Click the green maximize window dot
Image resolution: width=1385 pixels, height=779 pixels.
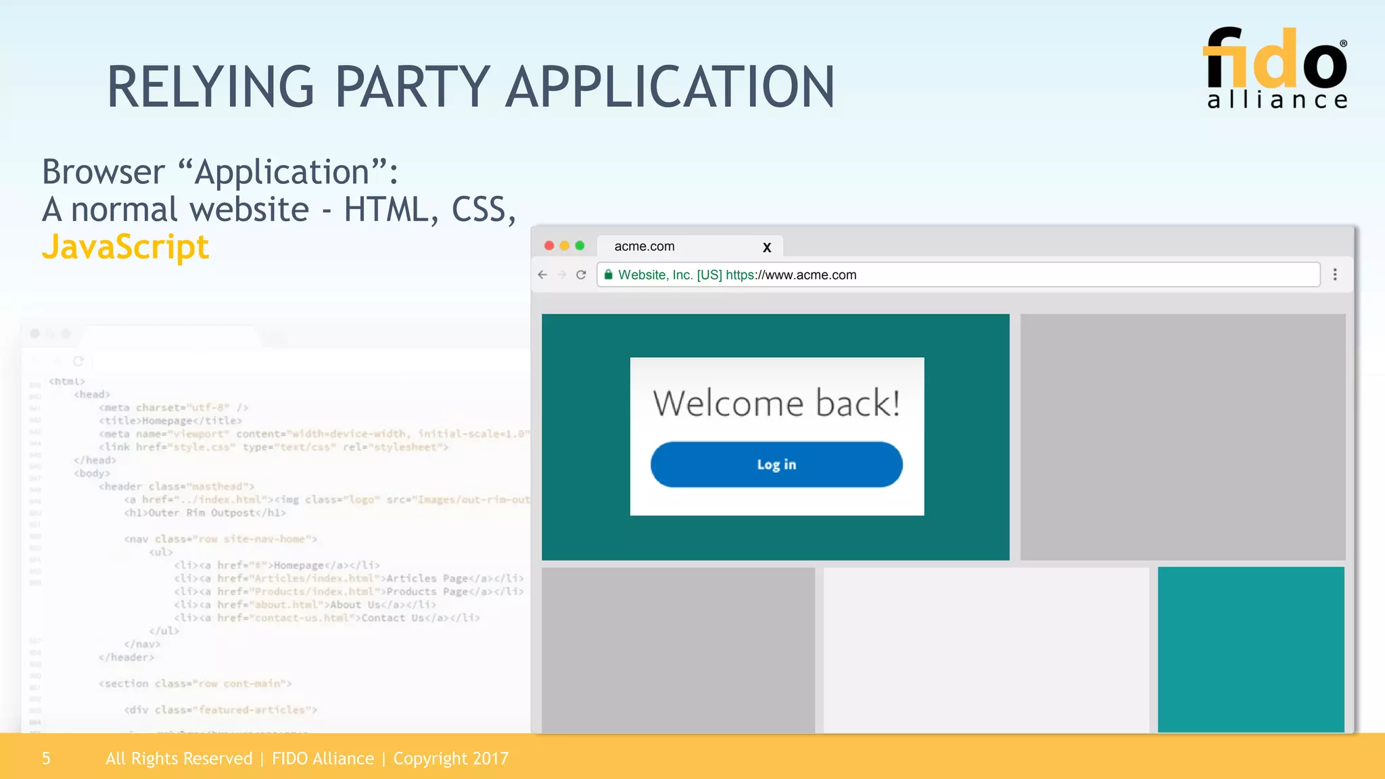pyautogui.click(x=580, y=245)
